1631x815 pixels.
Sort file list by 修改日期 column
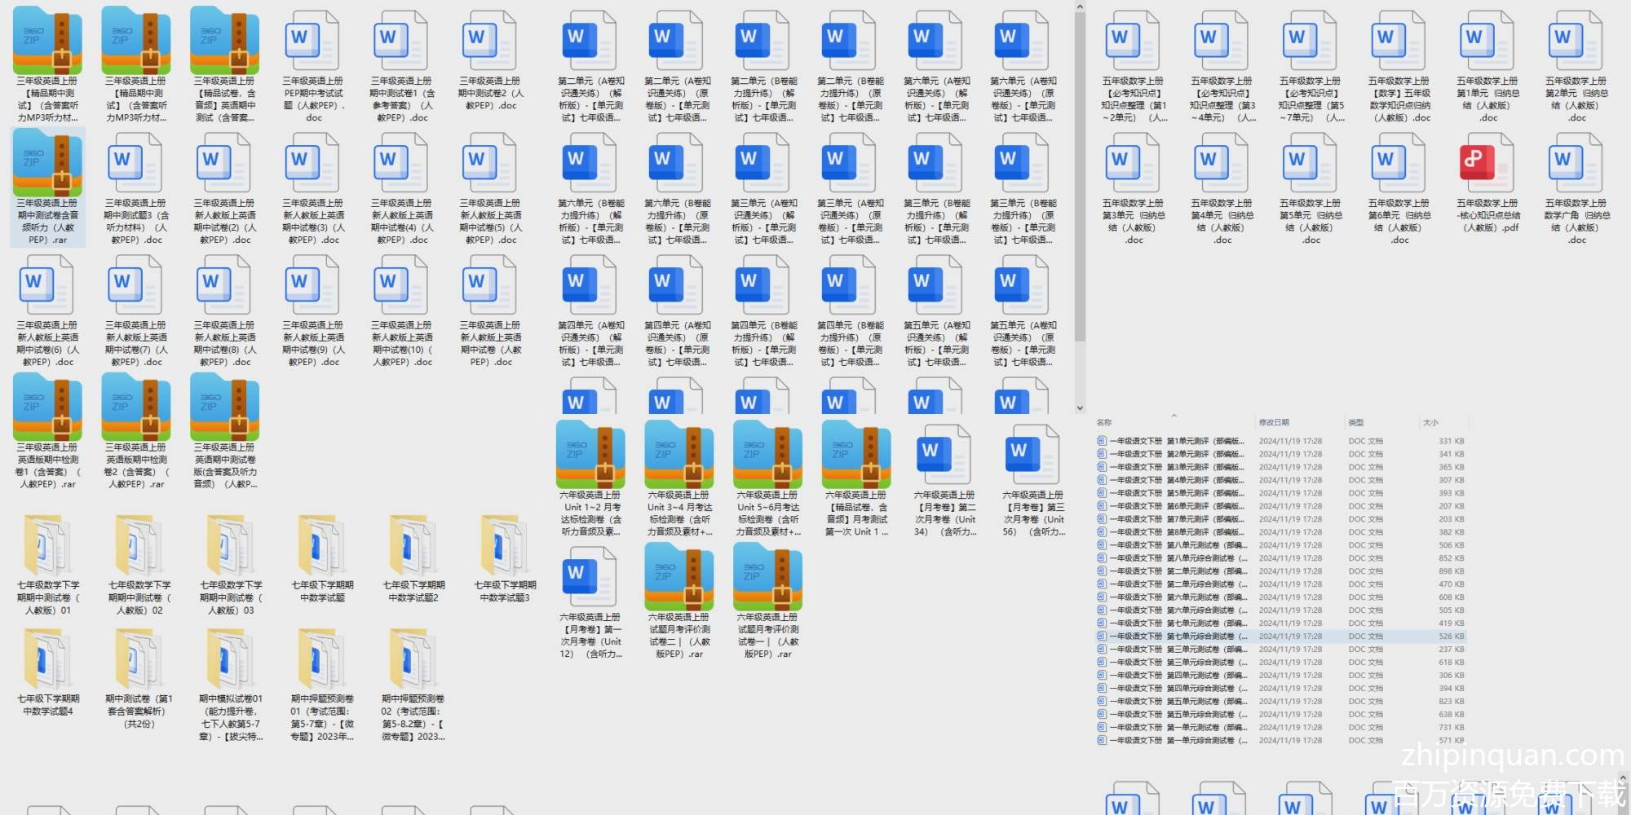1274,422
